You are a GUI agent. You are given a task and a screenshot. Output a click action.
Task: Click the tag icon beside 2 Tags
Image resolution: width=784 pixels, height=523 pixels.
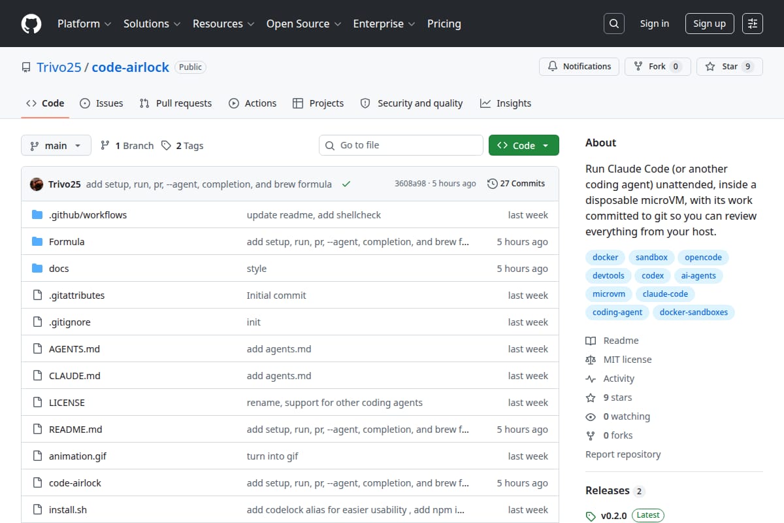(166, 145)
